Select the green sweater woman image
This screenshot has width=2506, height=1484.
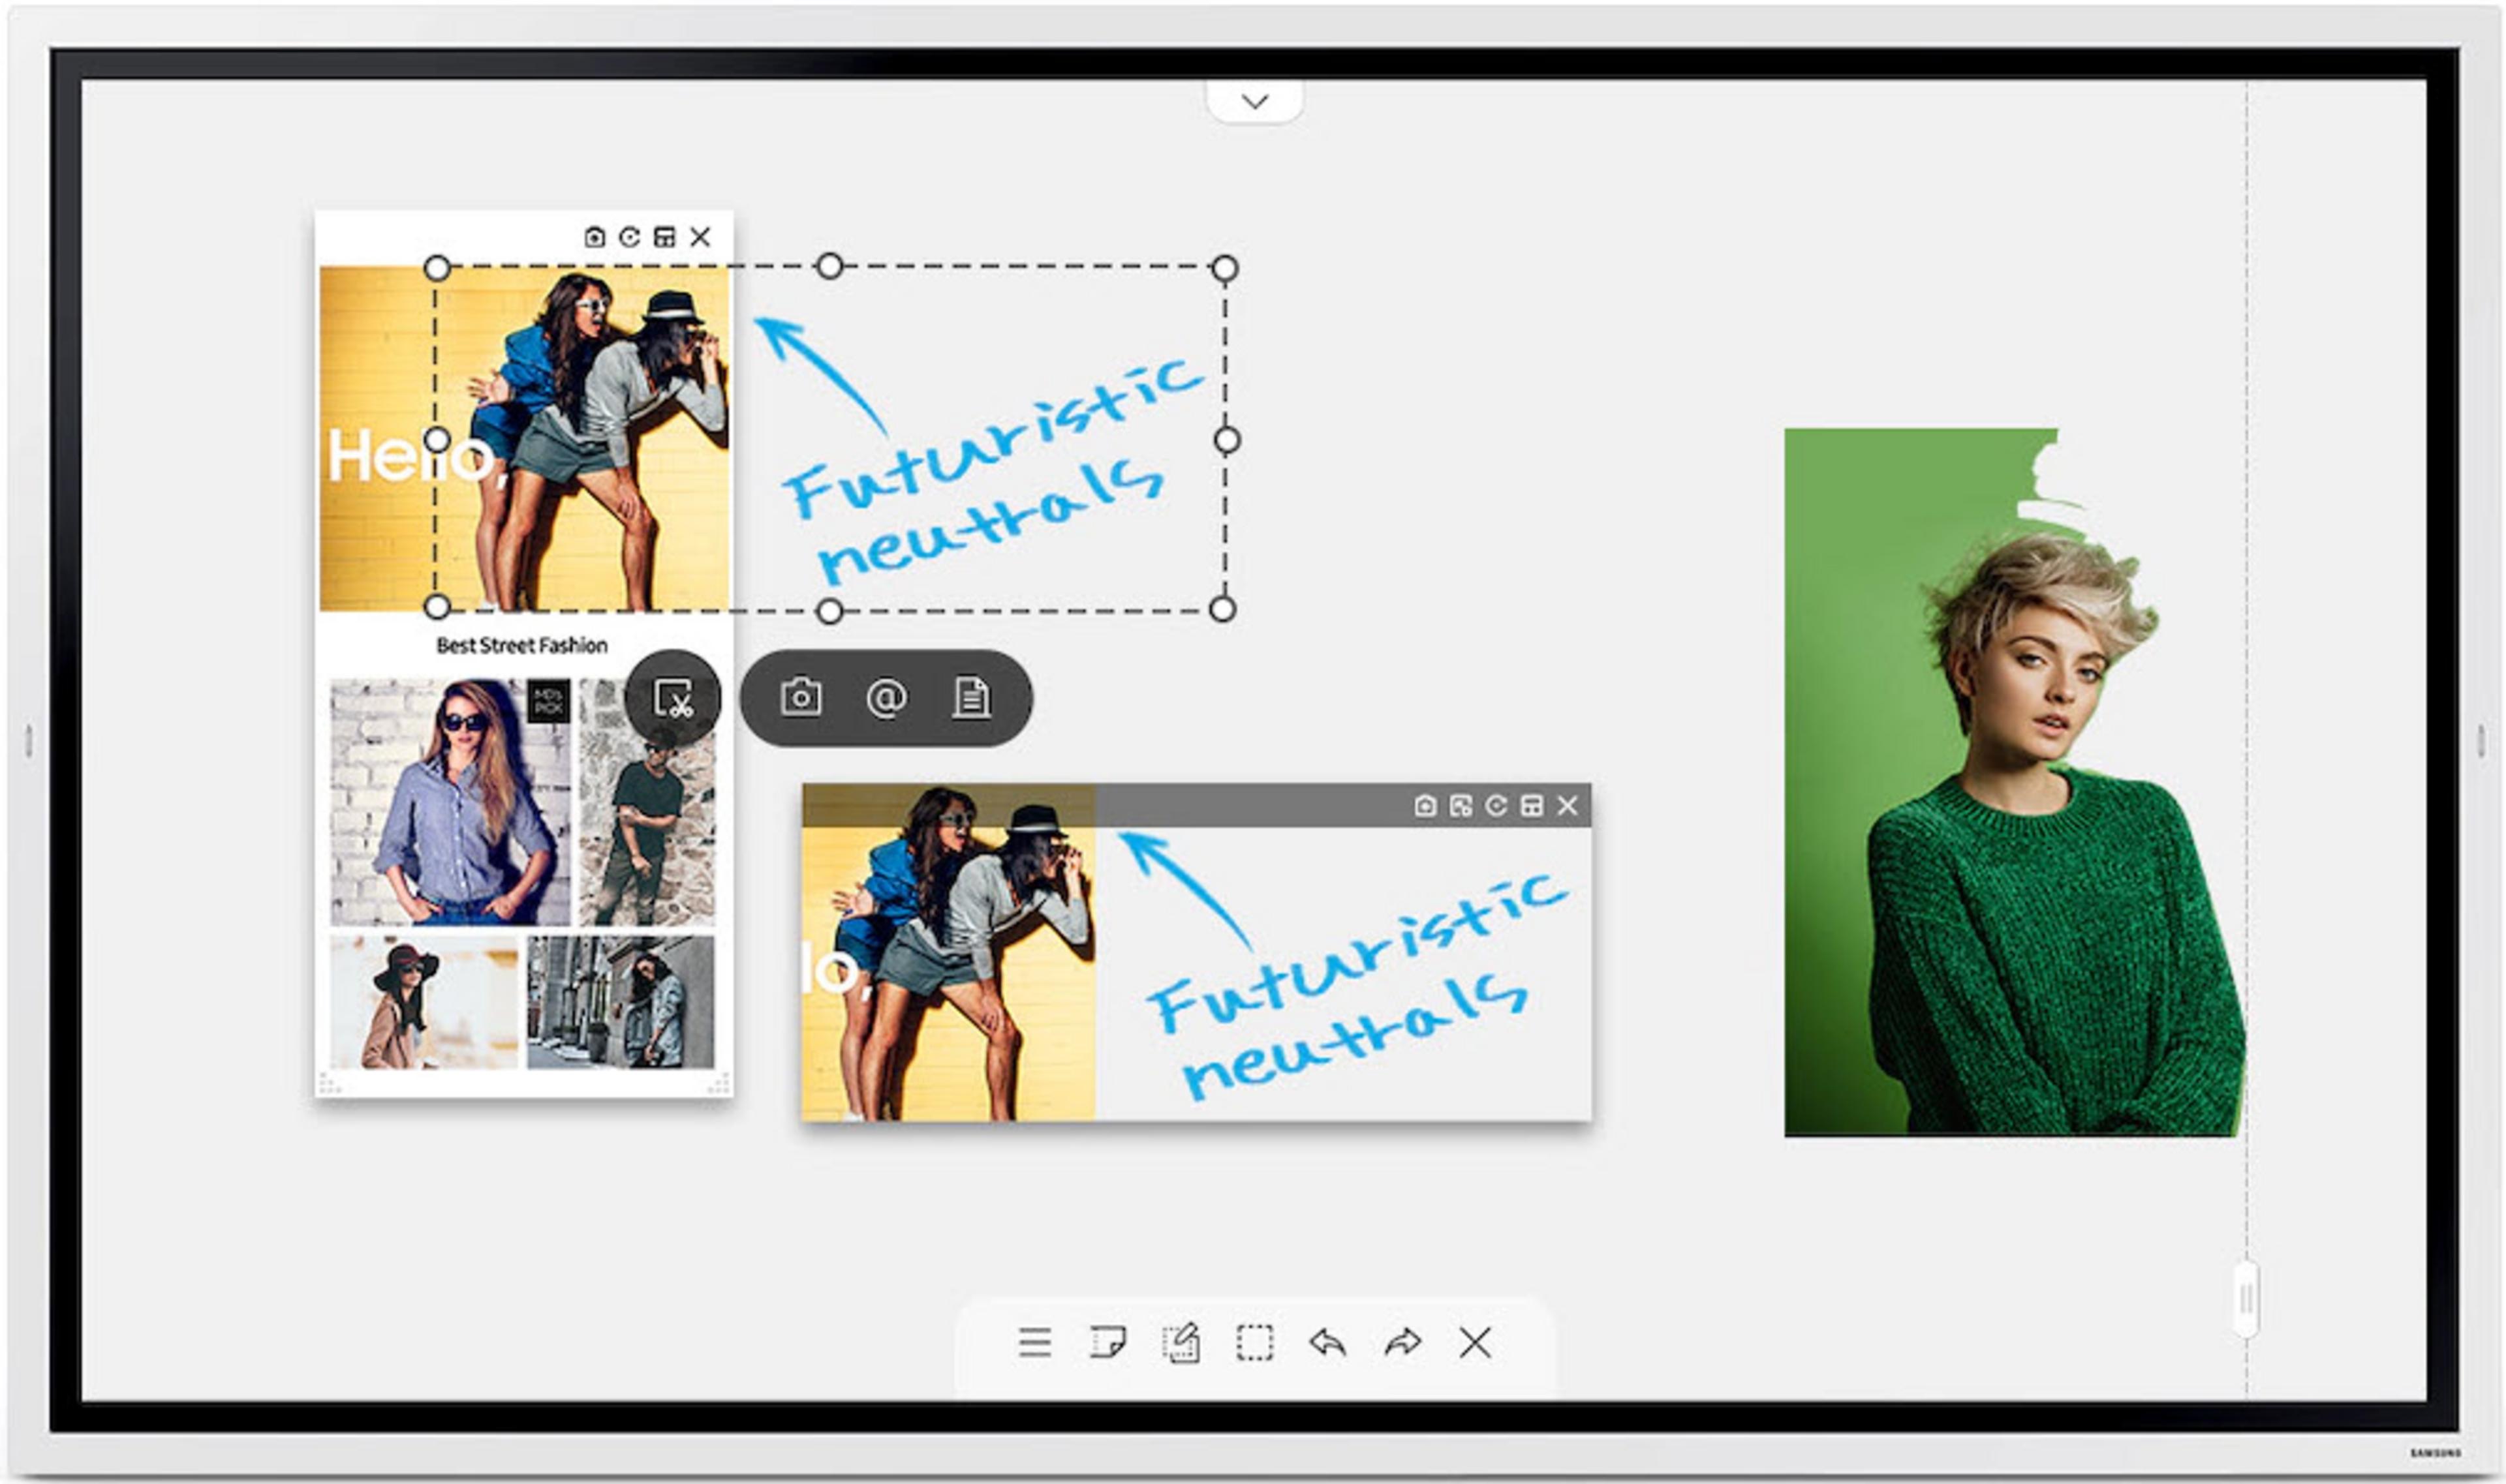point(2015,782)
